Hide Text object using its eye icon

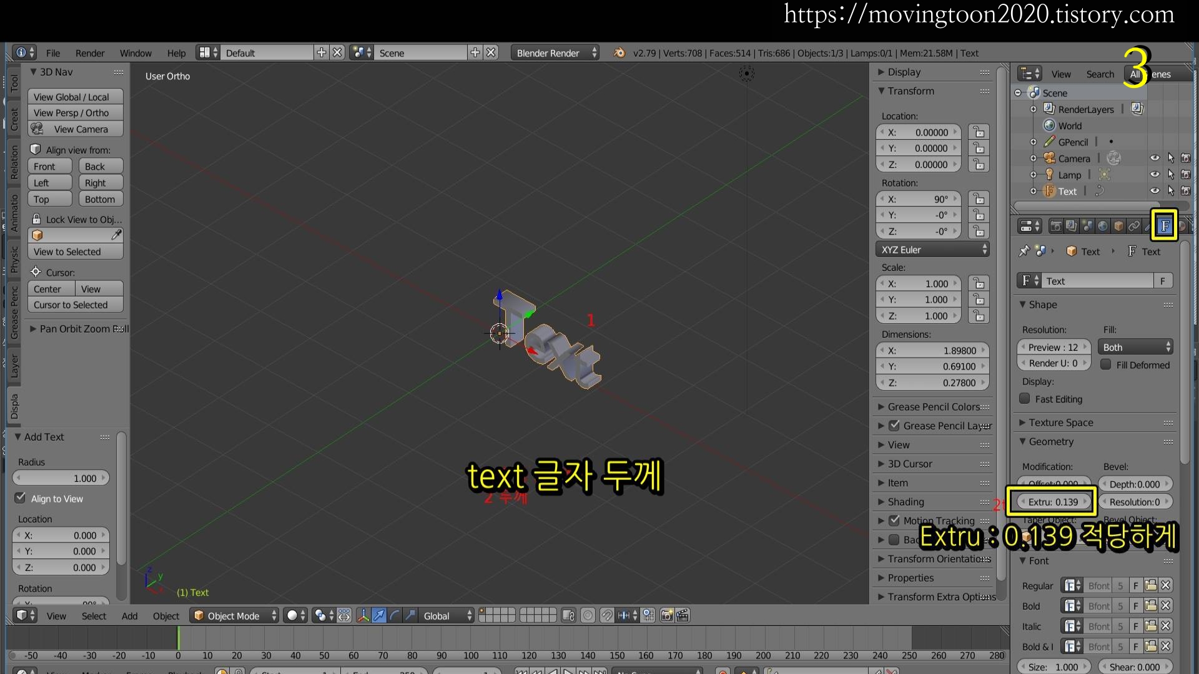pos(1155,191)
